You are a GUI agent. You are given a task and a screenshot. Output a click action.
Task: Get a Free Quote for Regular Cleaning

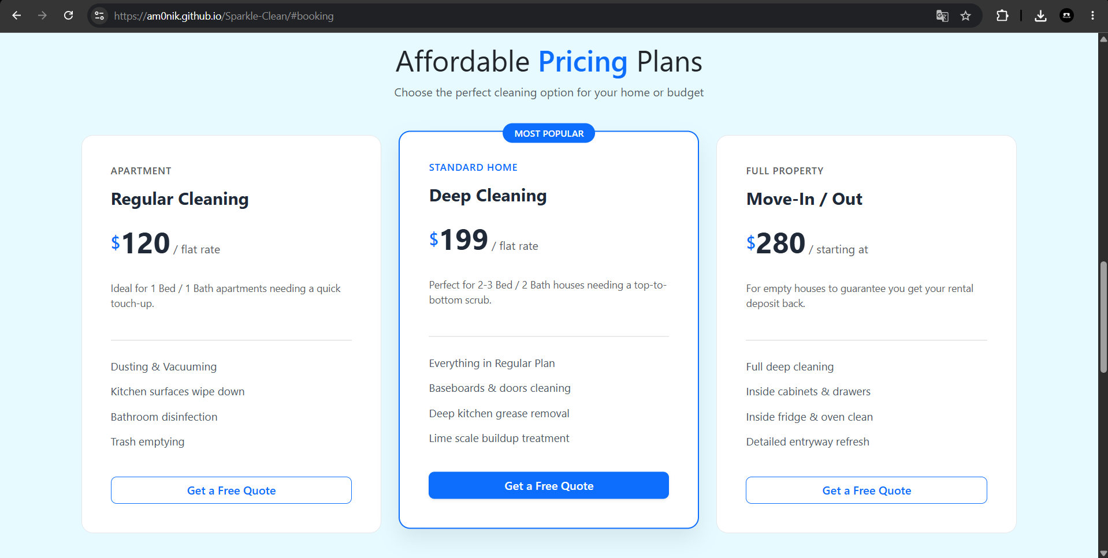coord(231,490)
